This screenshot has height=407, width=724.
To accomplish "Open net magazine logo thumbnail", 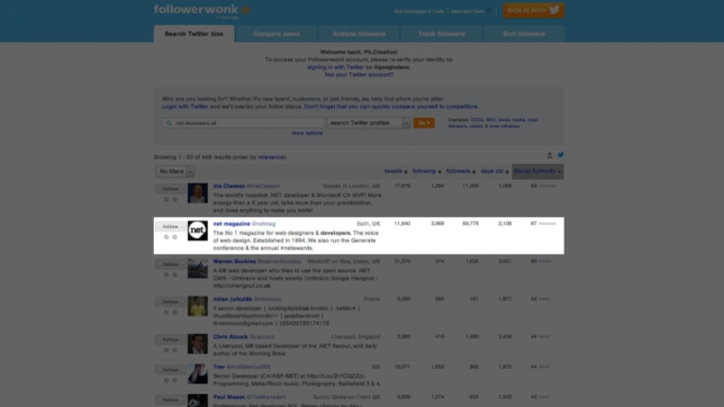I will [x=197, y=231].
